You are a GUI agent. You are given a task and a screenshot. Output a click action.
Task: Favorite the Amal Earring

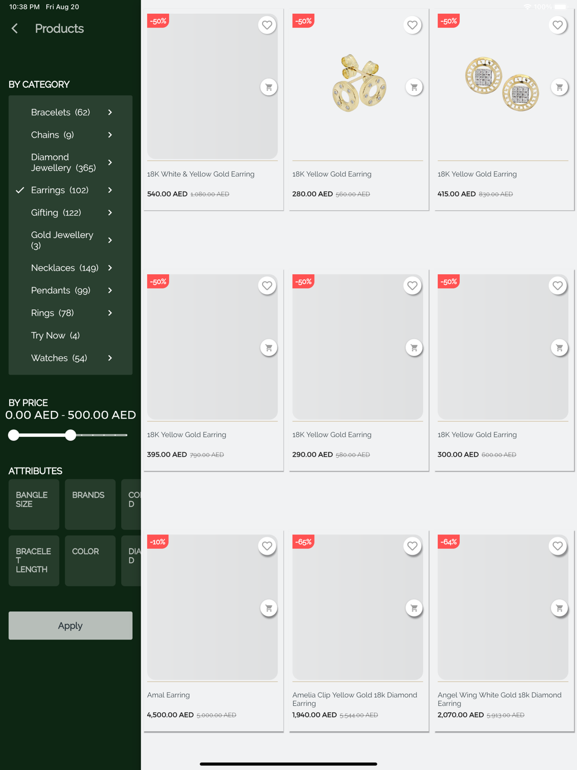pyautogui.click(x=267, y=545)
